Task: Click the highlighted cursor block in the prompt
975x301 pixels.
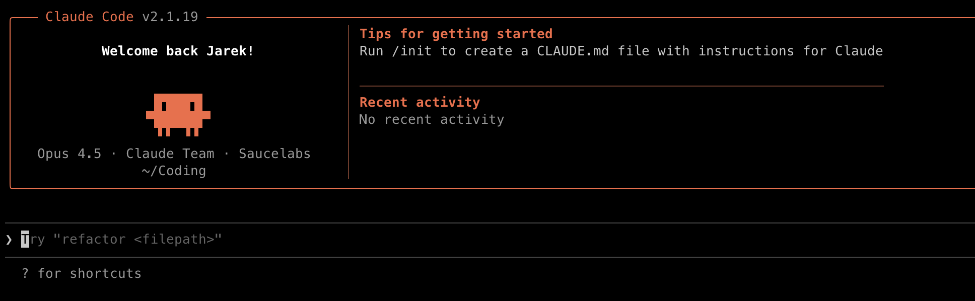Action: coord(25,239)
